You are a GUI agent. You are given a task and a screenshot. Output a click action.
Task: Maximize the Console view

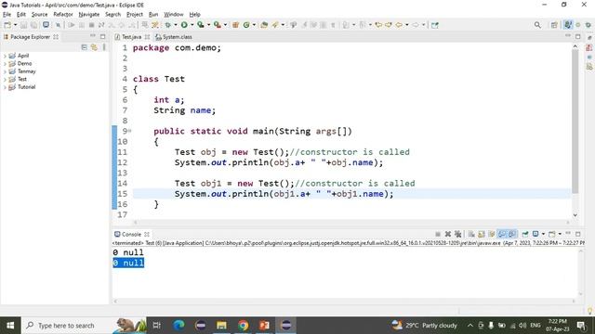[578, 234]
